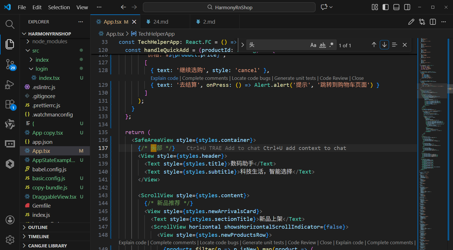Open the title bar ellipsis menu
Screen dimensions: 453x250
coord(99,7)
